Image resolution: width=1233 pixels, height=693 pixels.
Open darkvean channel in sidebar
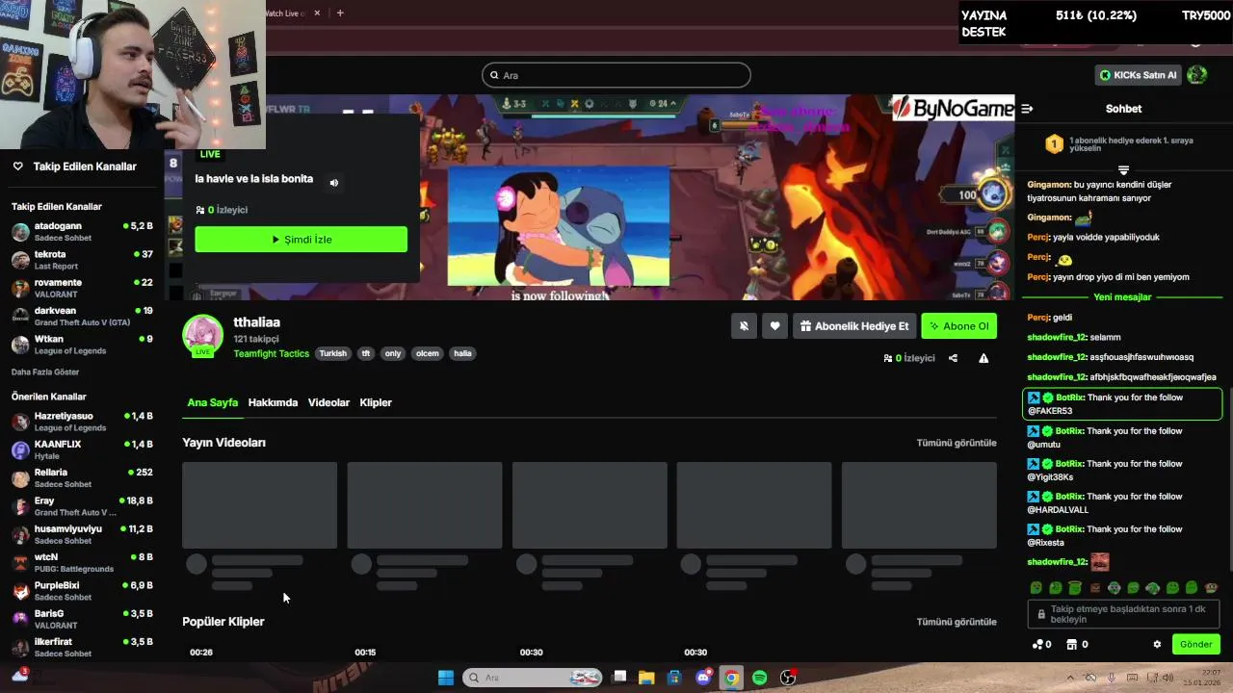tap(82, 317)
